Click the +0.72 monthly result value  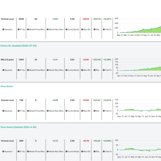(55, 141)
